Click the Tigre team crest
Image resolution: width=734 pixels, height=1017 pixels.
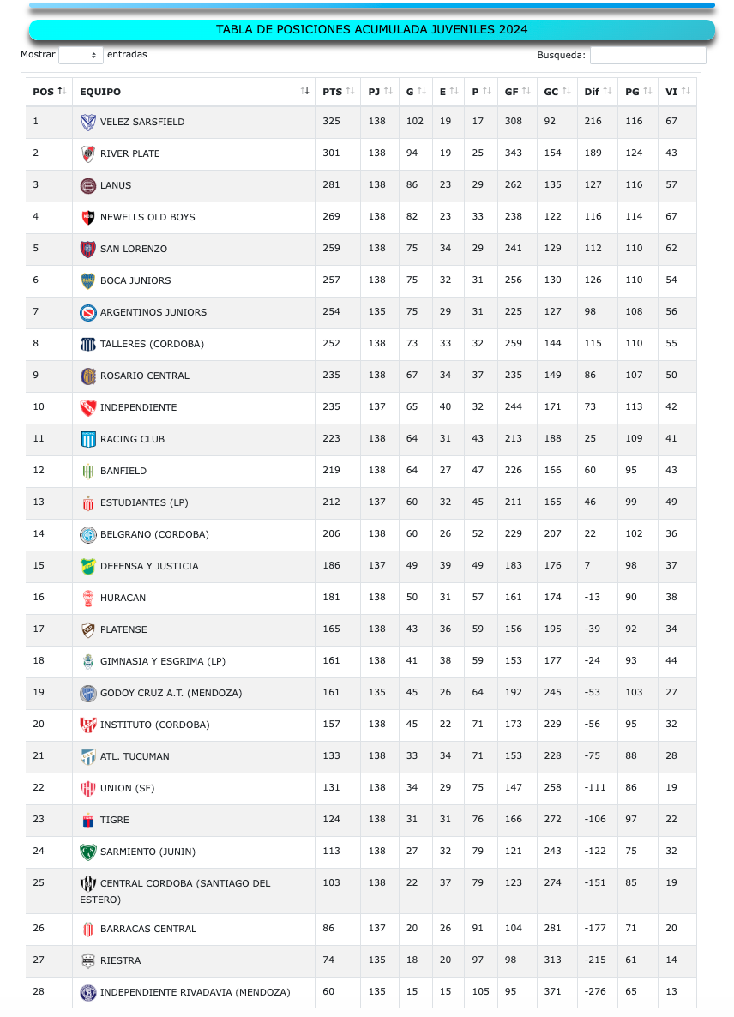(x=87, y=820)
